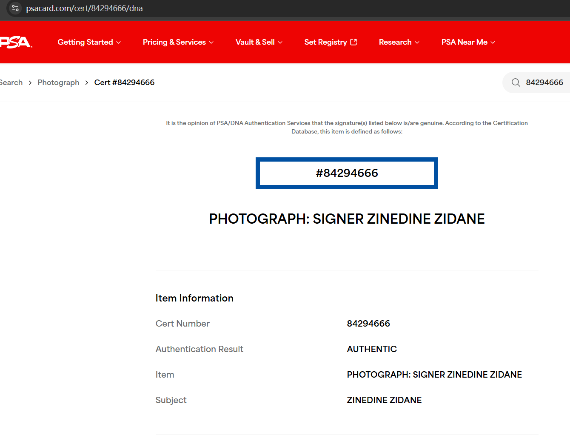
Task: Click the external link icon beside Set Registry
Action: [x=353, y=42]
